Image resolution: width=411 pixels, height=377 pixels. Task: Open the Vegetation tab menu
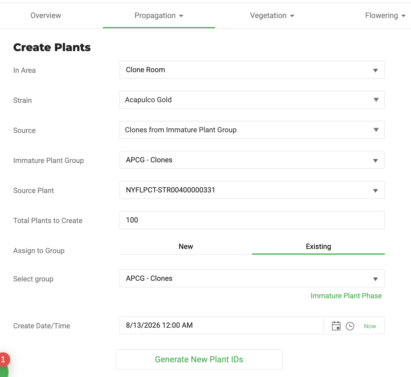tap(272, 16)
